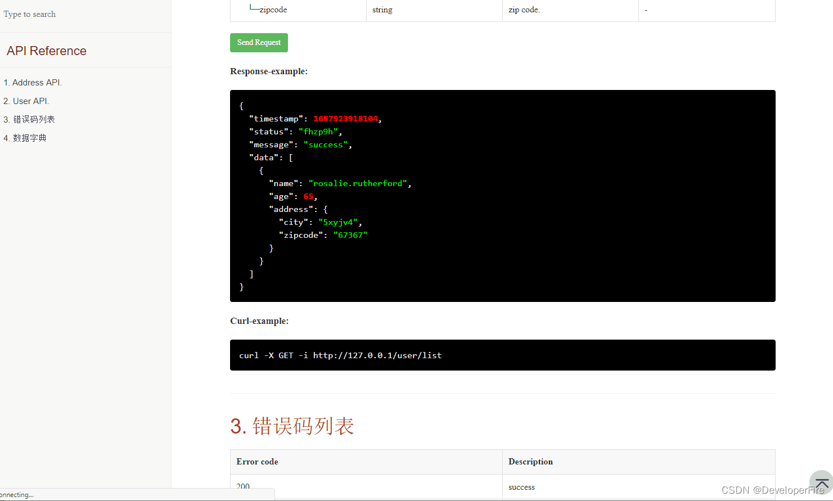
Task: Select the name value "rosalie.rutherford"
Action: pyautogui.click(x=358, y=183)
